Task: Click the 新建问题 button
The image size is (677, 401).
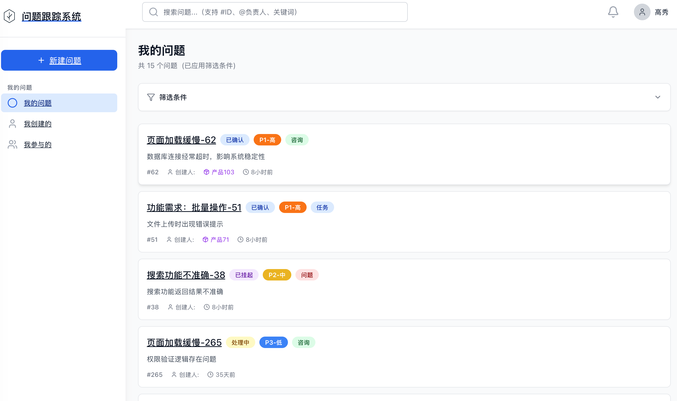Action: point(59,60)
